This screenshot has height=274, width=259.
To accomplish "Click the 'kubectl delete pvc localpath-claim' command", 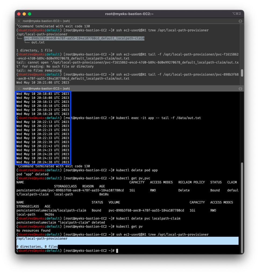I will point(148,219).
